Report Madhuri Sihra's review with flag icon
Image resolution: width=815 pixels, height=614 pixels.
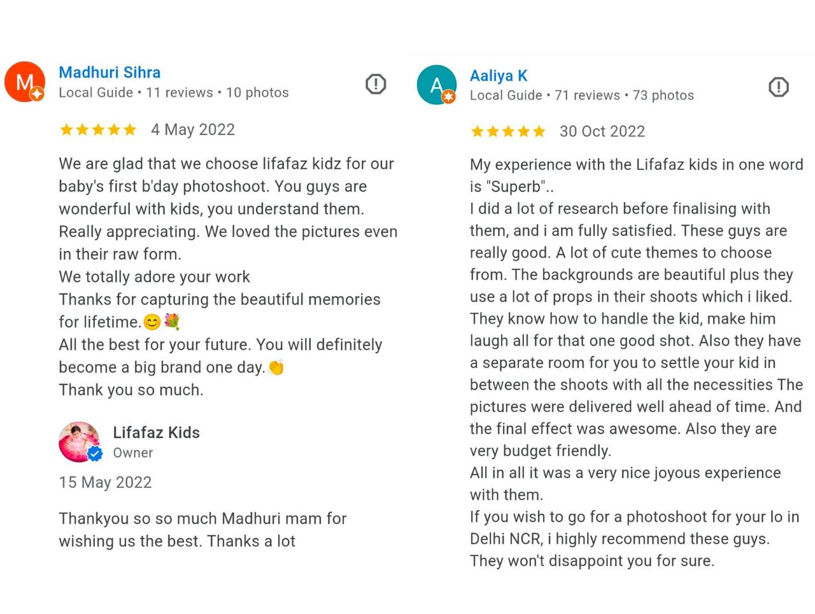376,83
